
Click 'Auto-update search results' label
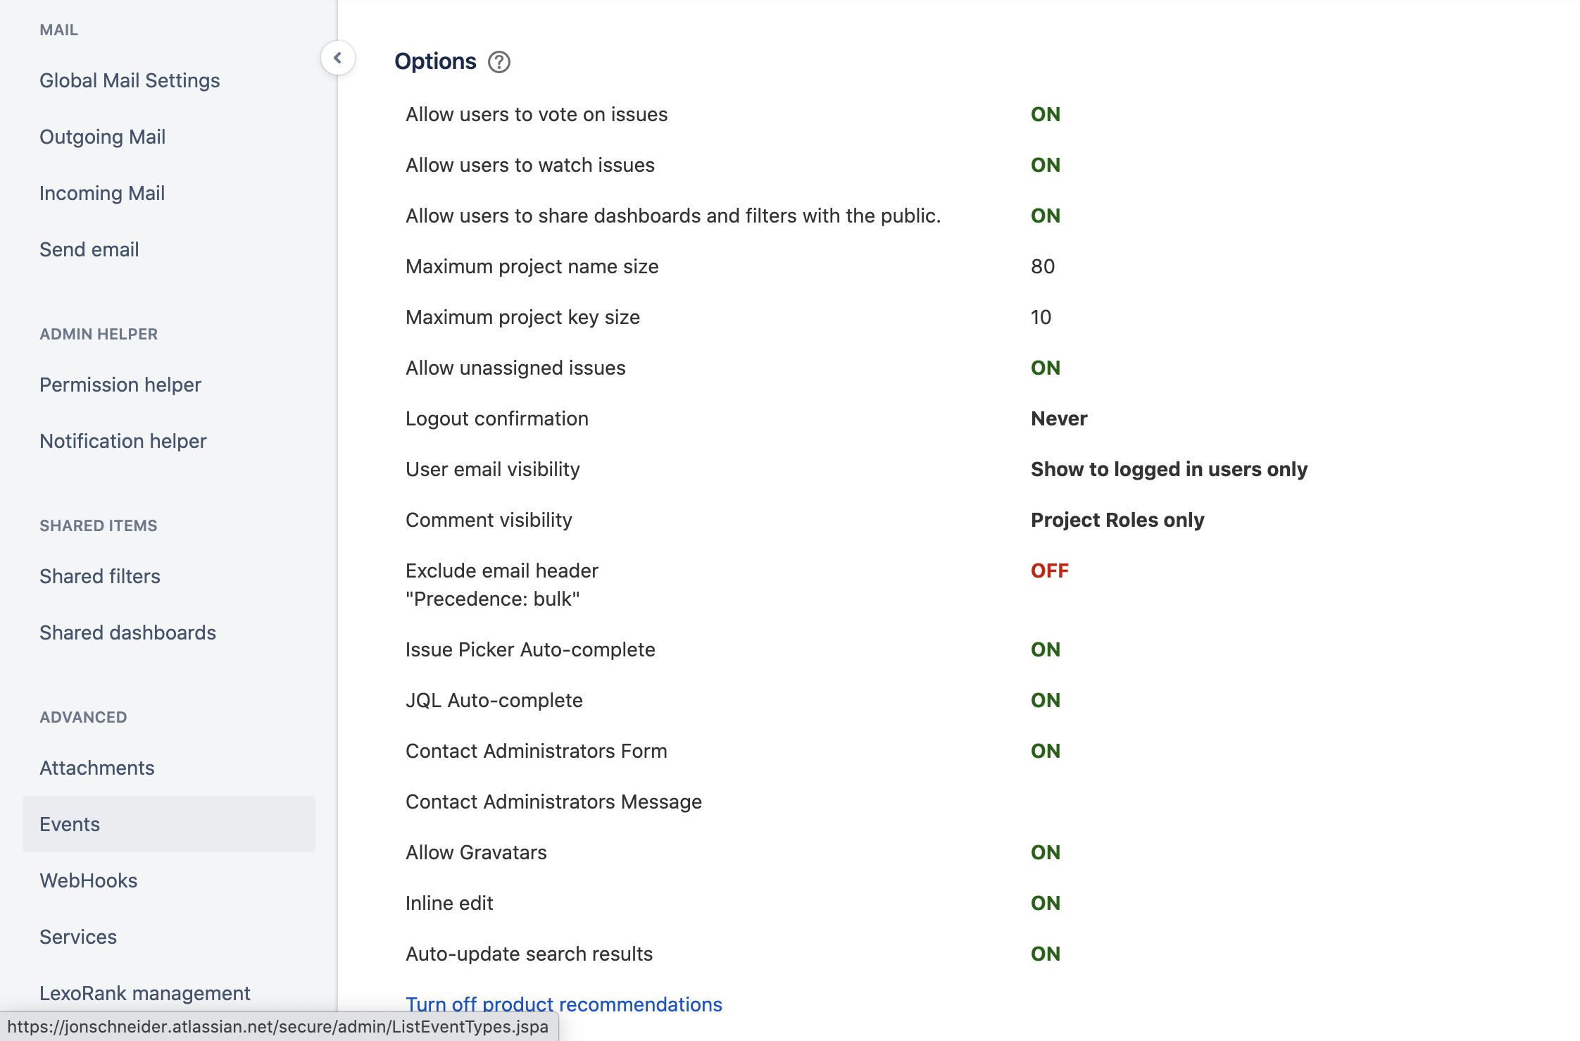[529, 954]
